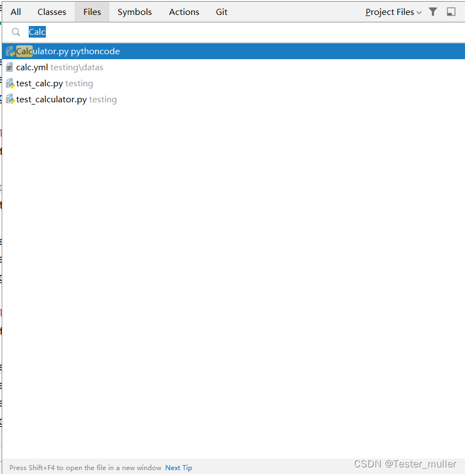Switch to the Git tab

pos(221,12)
